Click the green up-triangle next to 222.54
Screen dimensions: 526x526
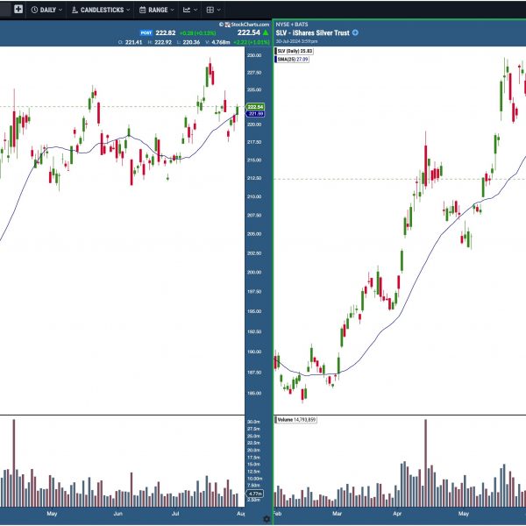(266, 32)
